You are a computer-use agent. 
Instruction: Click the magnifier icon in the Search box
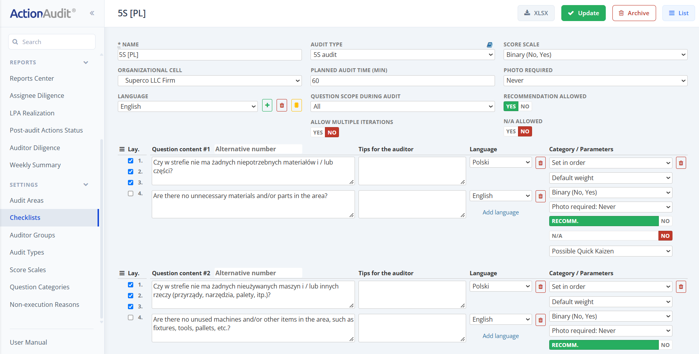[x=15, y=42]
